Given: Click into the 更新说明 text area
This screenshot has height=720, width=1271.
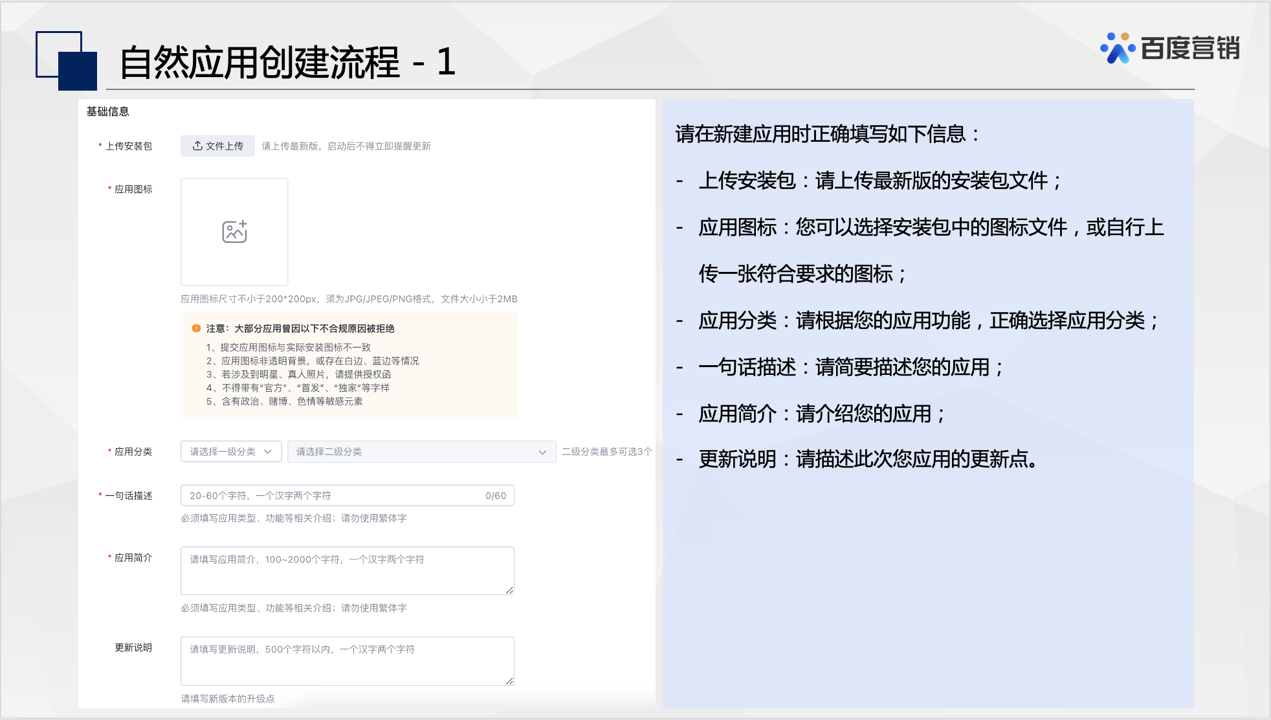Looking at the screenshot, I should pyautogui.click(x=348, y=660).
